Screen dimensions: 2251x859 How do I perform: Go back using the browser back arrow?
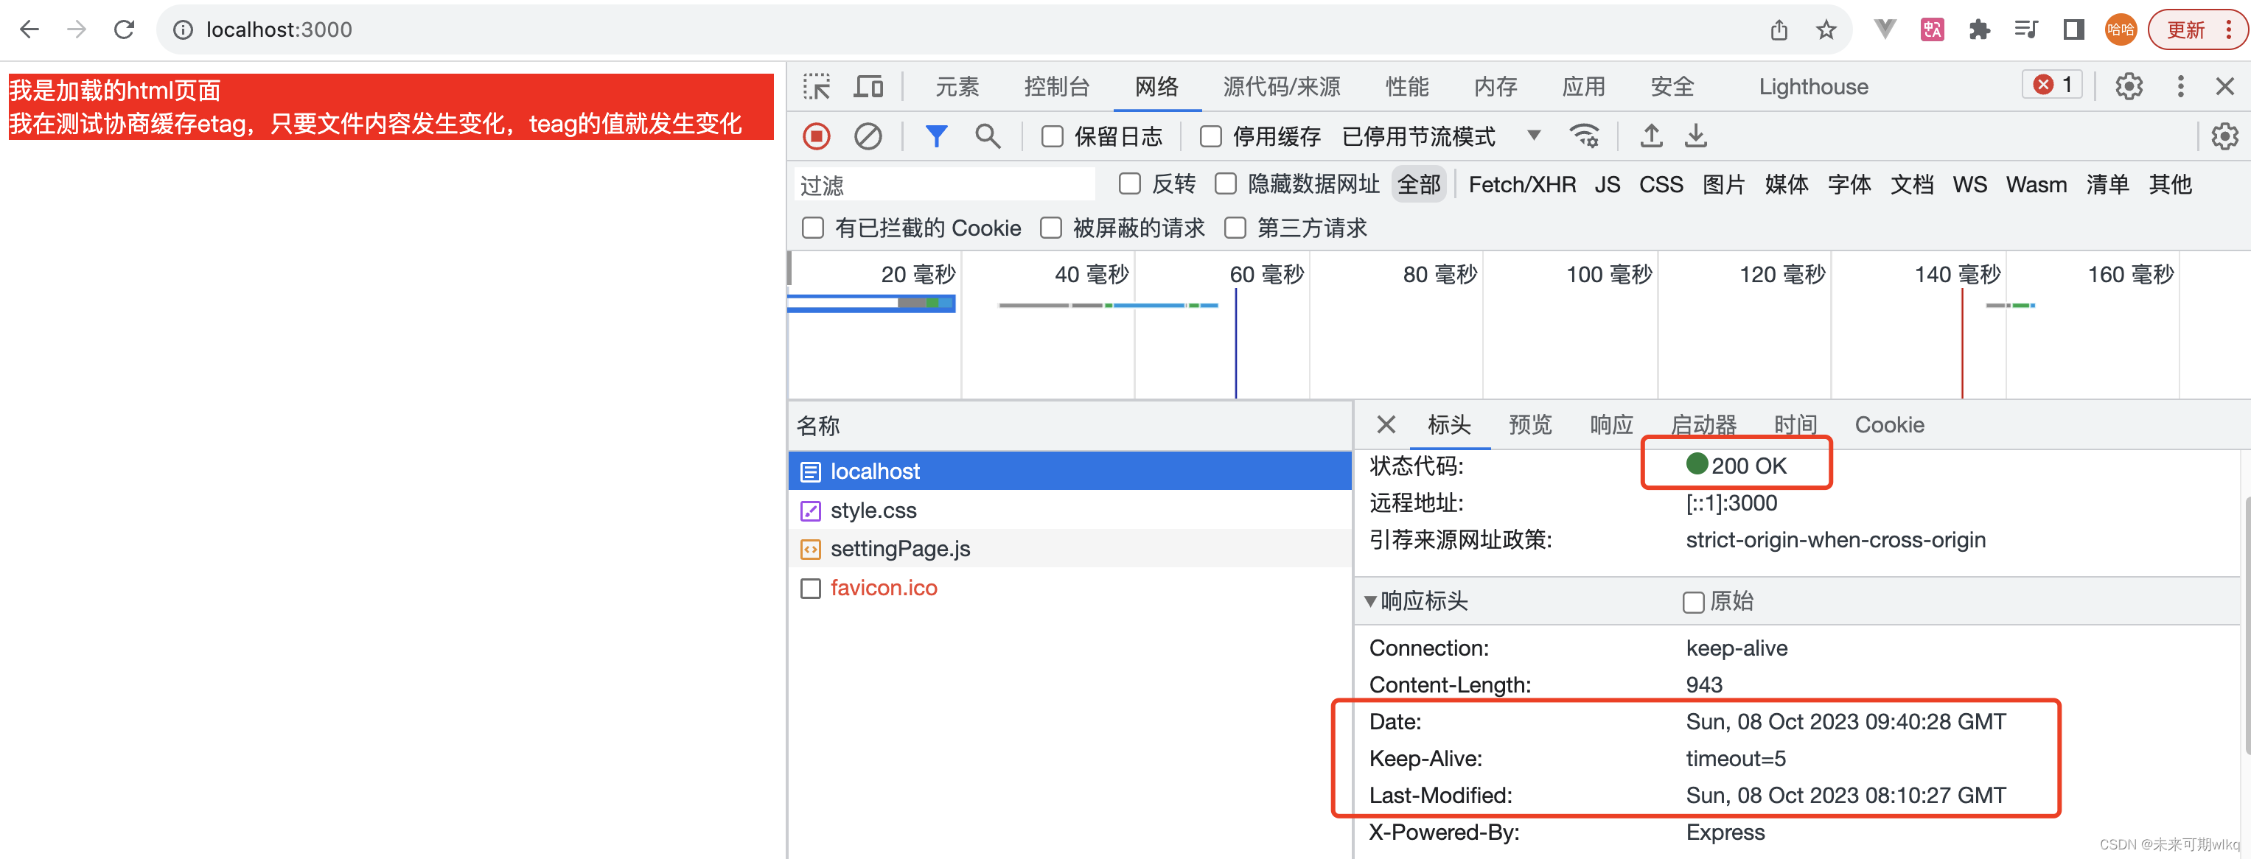coord(29,29)
